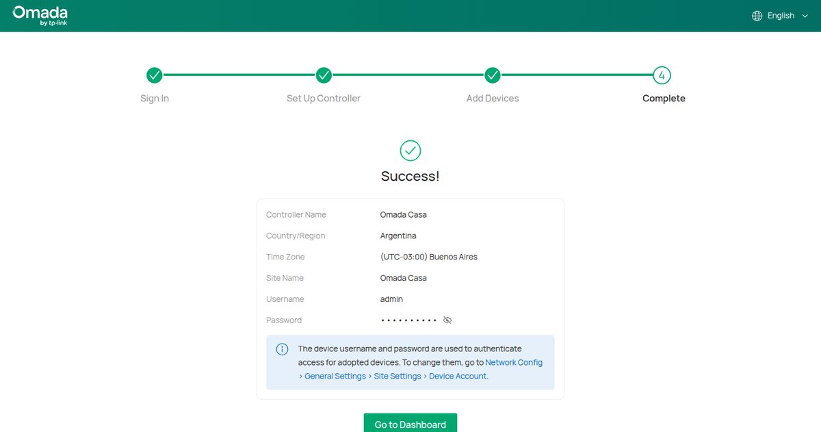The image size is (821, 432).
Task: Click the Go to Dashboard button
Action: pyautogui.click(x=410, y=423)
